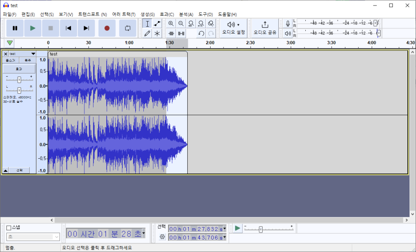Mute the test track
The width and height of the screenshot is (416, 252).
point(10,60)
